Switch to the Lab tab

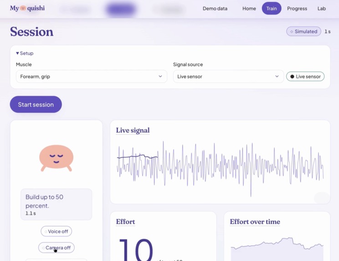click(322, 8)
